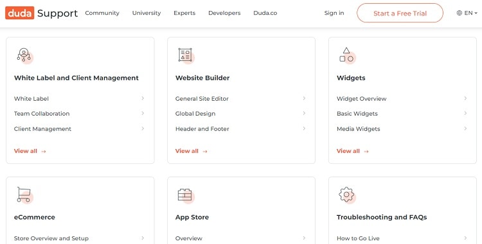
Task: Click the Website Builder heading
Action: coord(202,78)
